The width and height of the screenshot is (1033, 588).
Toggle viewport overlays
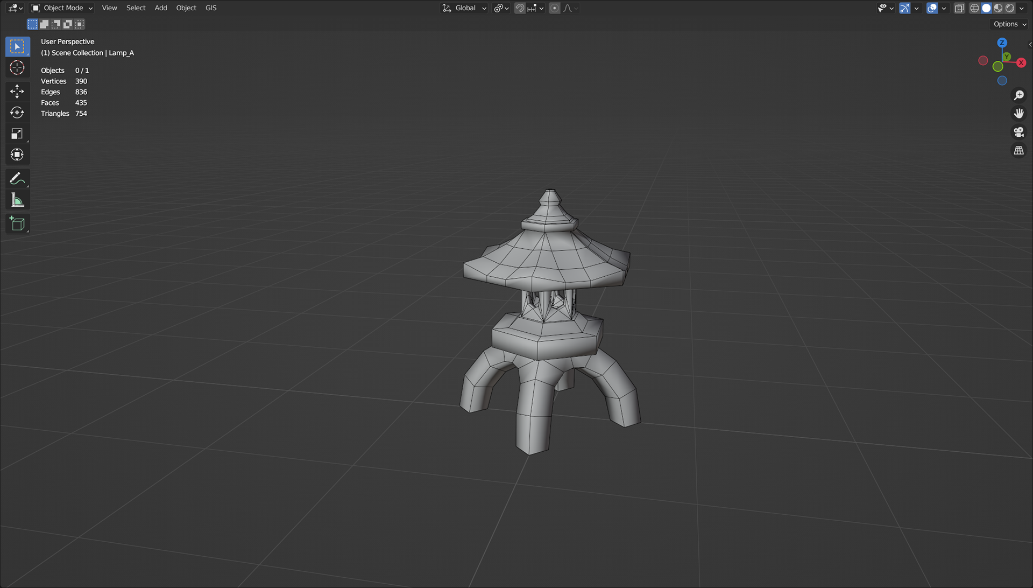click(932, 8)
